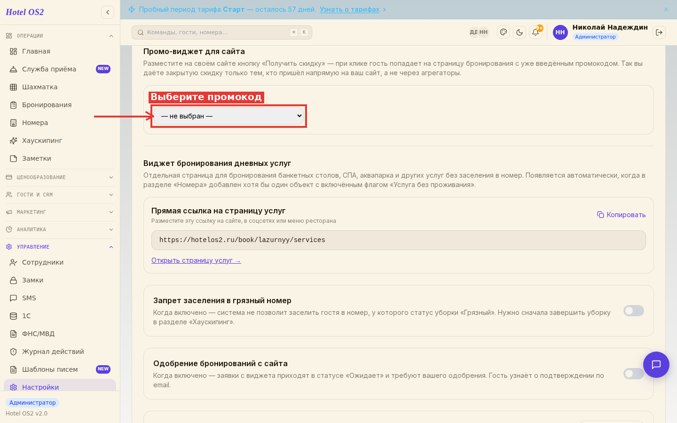Screen dimensions: 677x423
Task: Click the logout icon beside the user name
Action: click(x=659, y=32)
